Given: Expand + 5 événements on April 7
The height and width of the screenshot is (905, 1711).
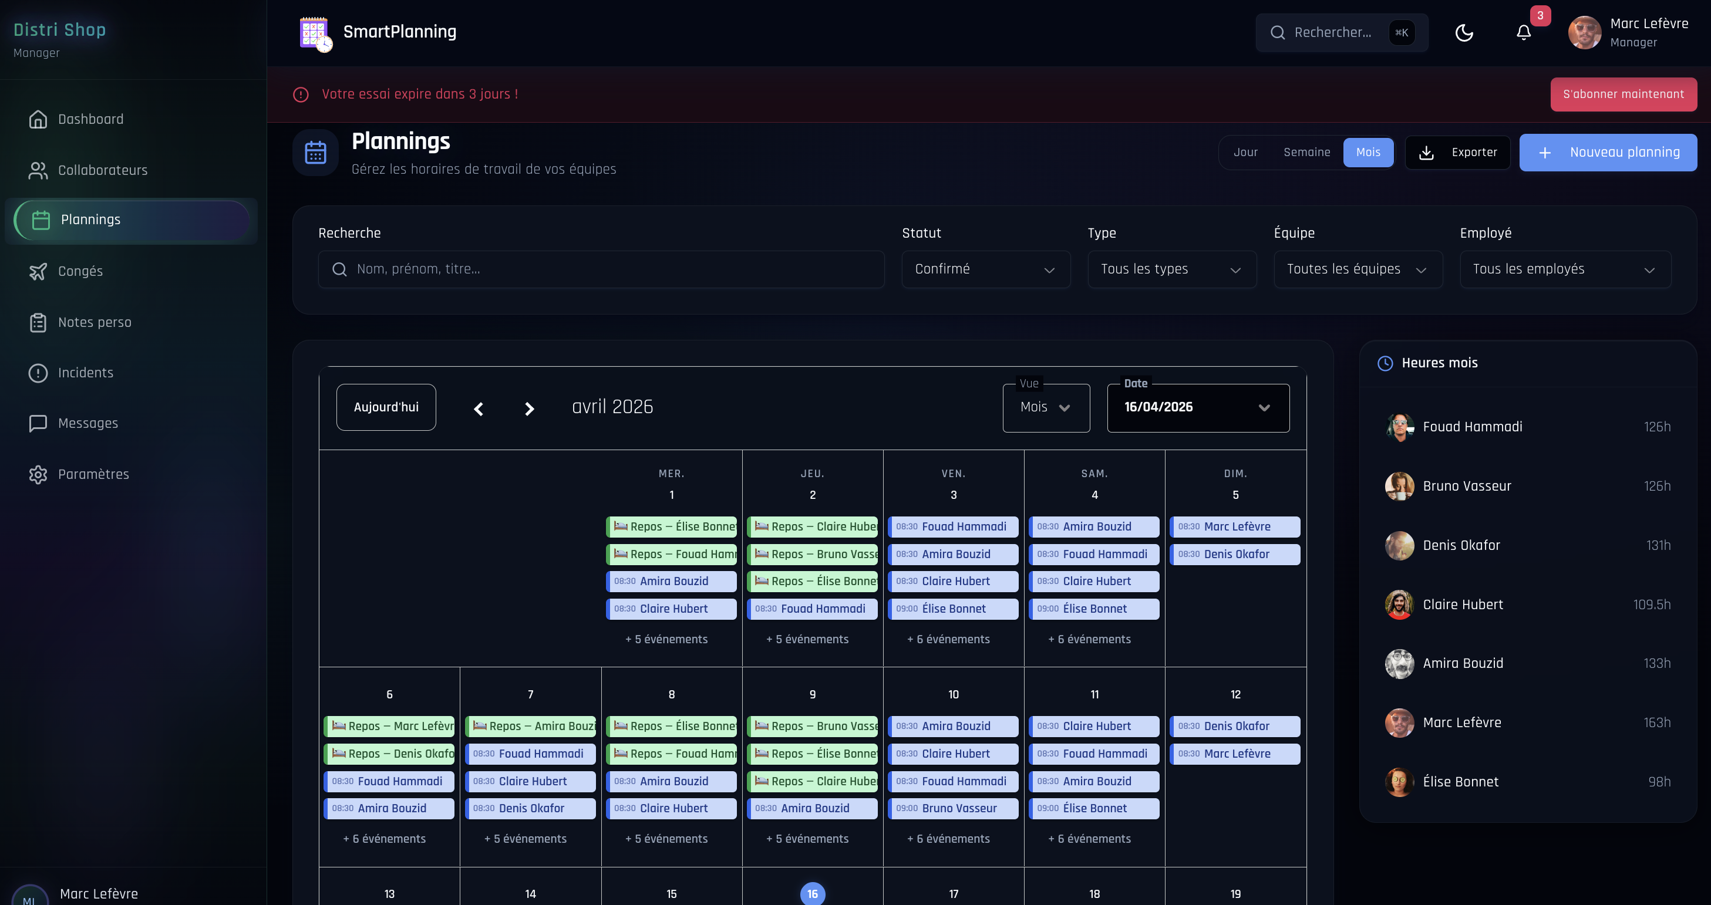Looking at the screenshot, I should pos(526,840).
